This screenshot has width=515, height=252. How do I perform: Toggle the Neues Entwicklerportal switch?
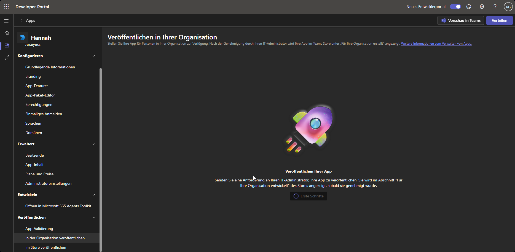455,7
